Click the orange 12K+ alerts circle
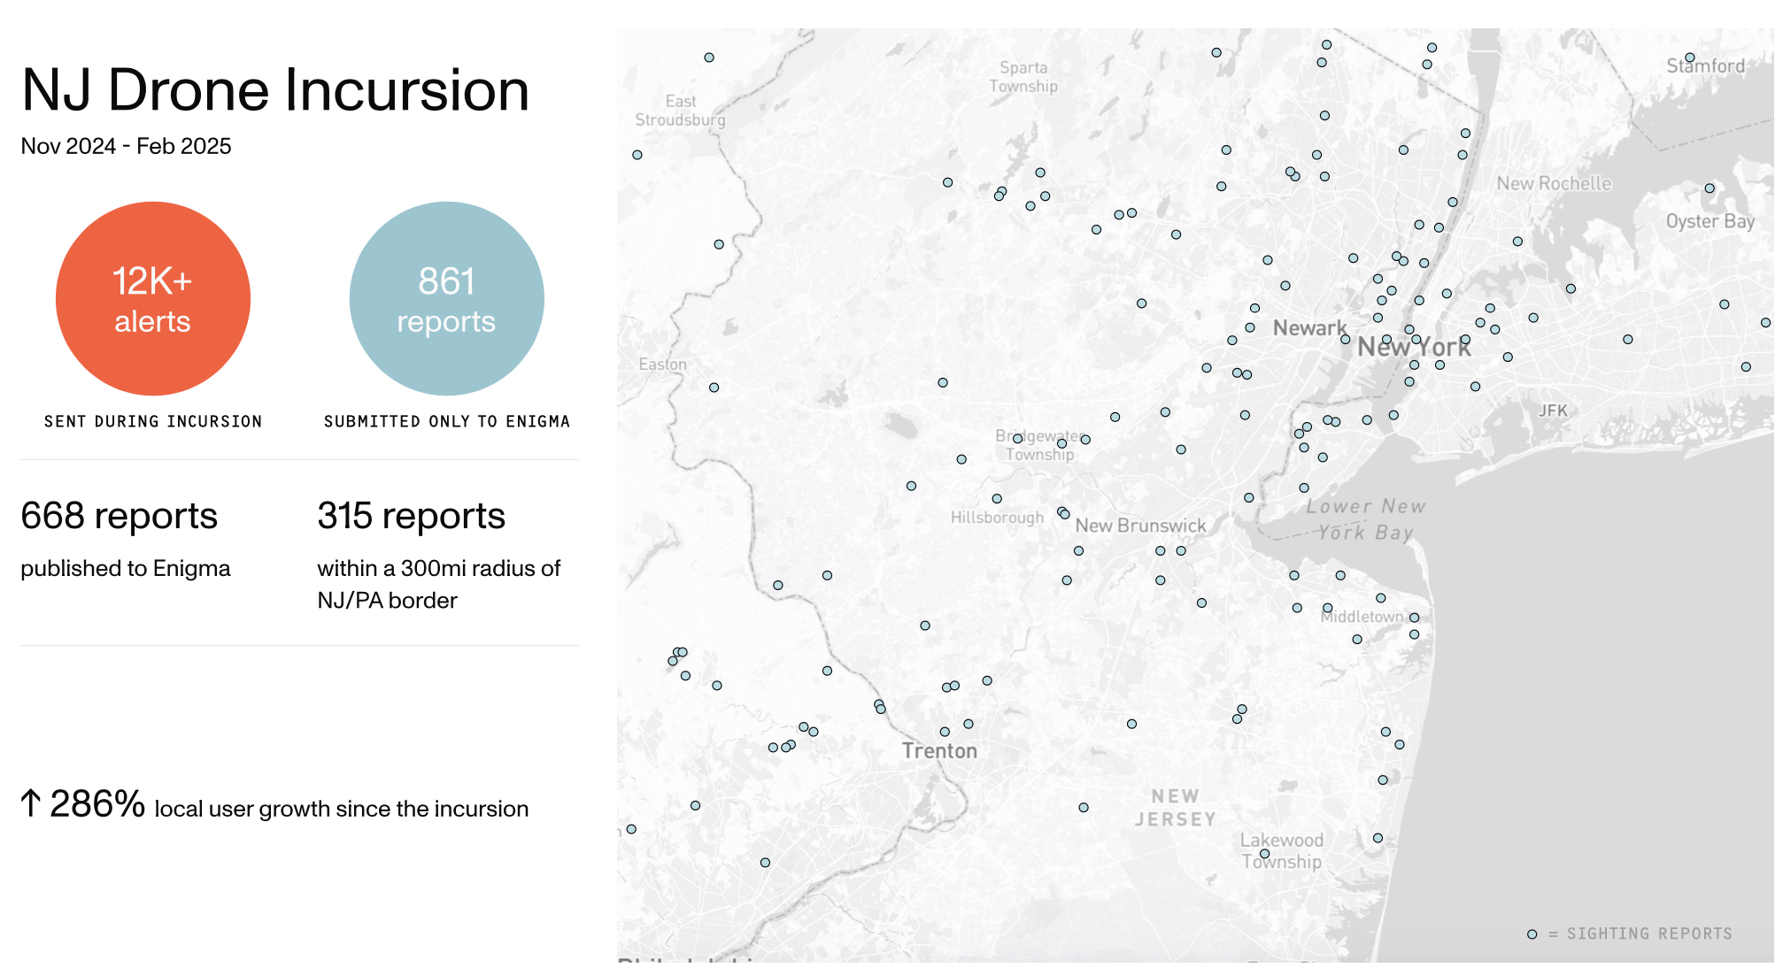This screenshot has width=1783, height=975. point(153,299)
